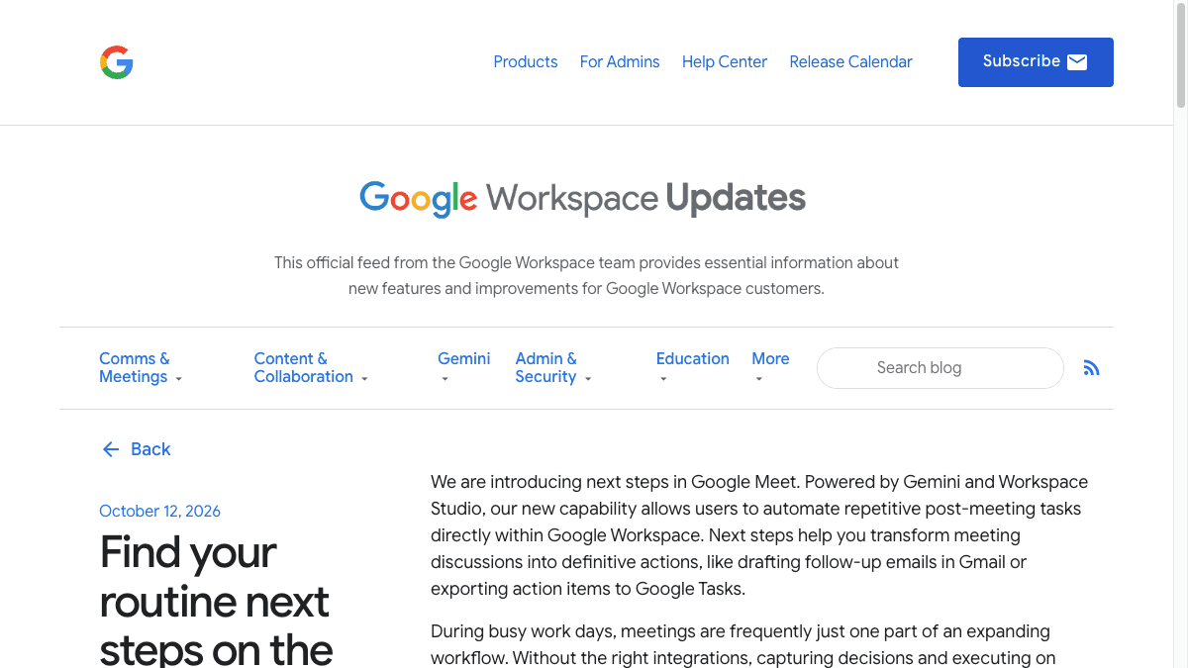Expand Content & Collaboration menu
Viewport: 1188px width, 668px height.
[x=311, y=368]
